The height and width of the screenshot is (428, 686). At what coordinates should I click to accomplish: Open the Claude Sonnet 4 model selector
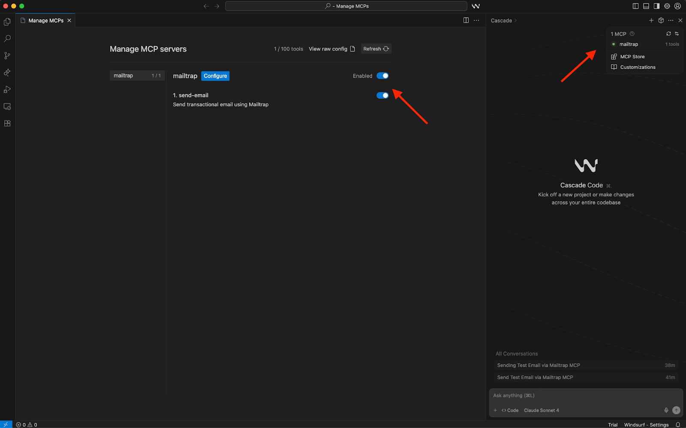pos(541,410)
